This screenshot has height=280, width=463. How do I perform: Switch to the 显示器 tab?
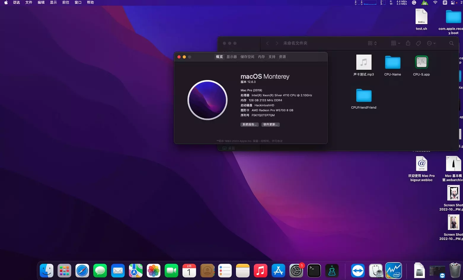coord(231,57)
